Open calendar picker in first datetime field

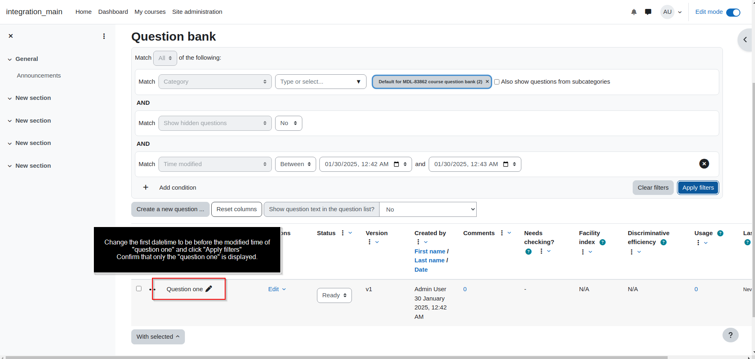(x=397, y=164)
